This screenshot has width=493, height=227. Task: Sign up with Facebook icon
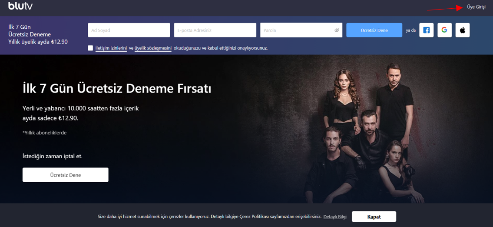(426, 30)
